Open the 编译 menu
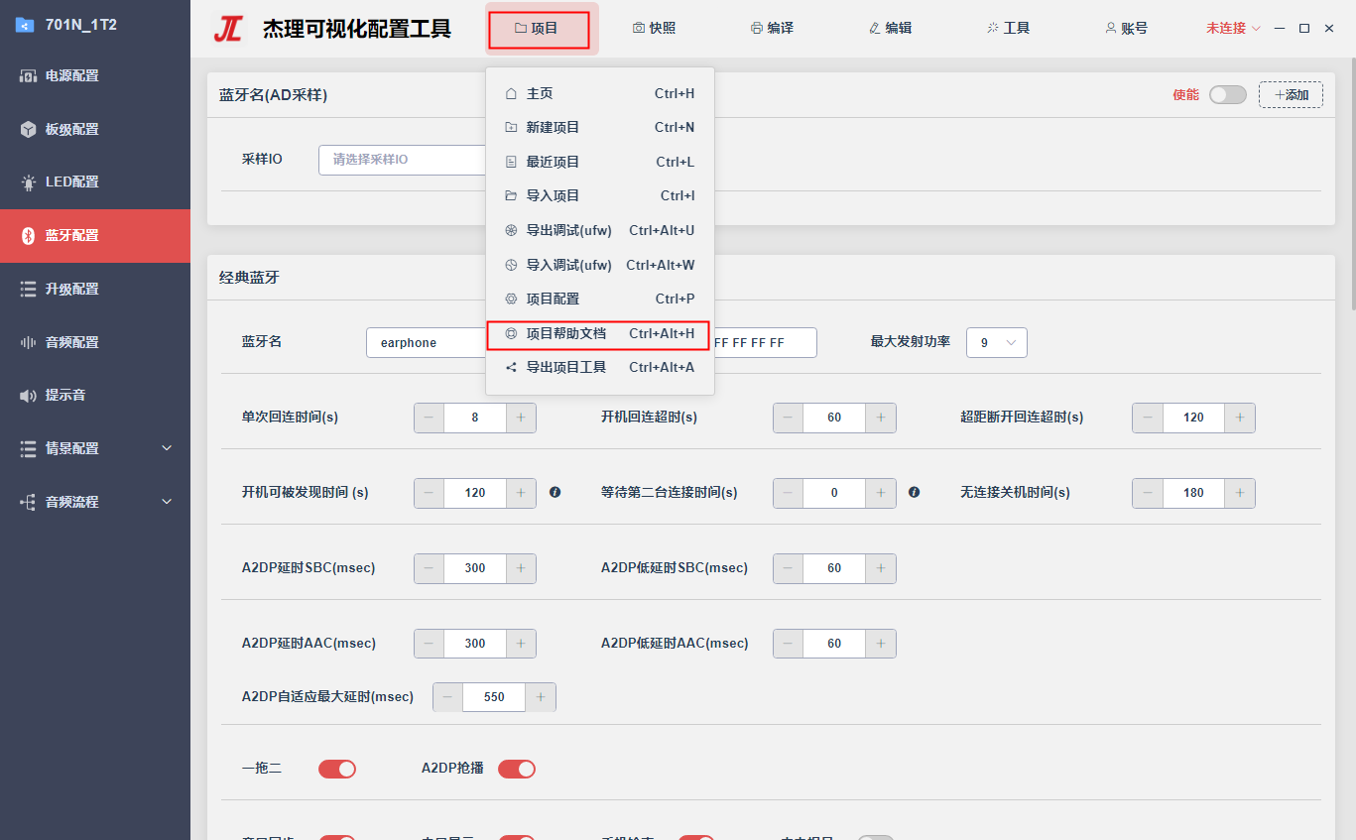The height and width of the screenshot is (840, 1356). click(772, 28)
